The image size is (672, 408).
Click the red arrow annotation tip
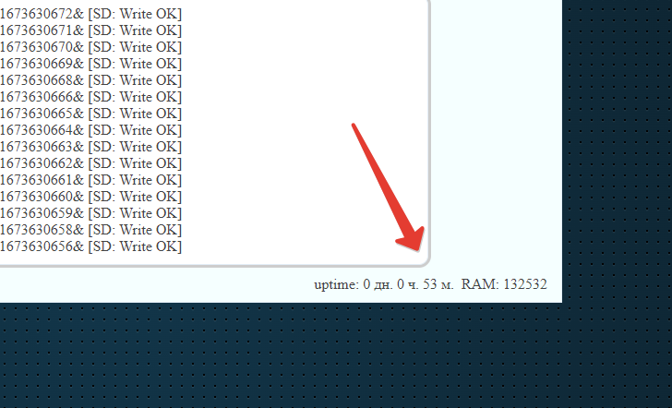coord(416,246)
